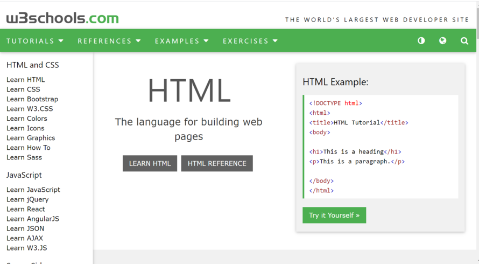The height and width of the screenshot is (264, 479).
Task: Open the Learn React link
Action: click(x=26, y=209)
